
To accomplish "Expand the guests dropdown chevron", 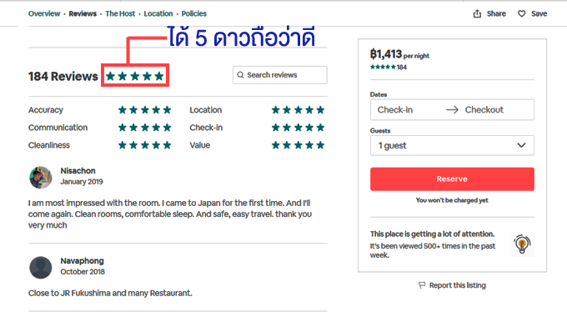I will (x=521, y=145).
